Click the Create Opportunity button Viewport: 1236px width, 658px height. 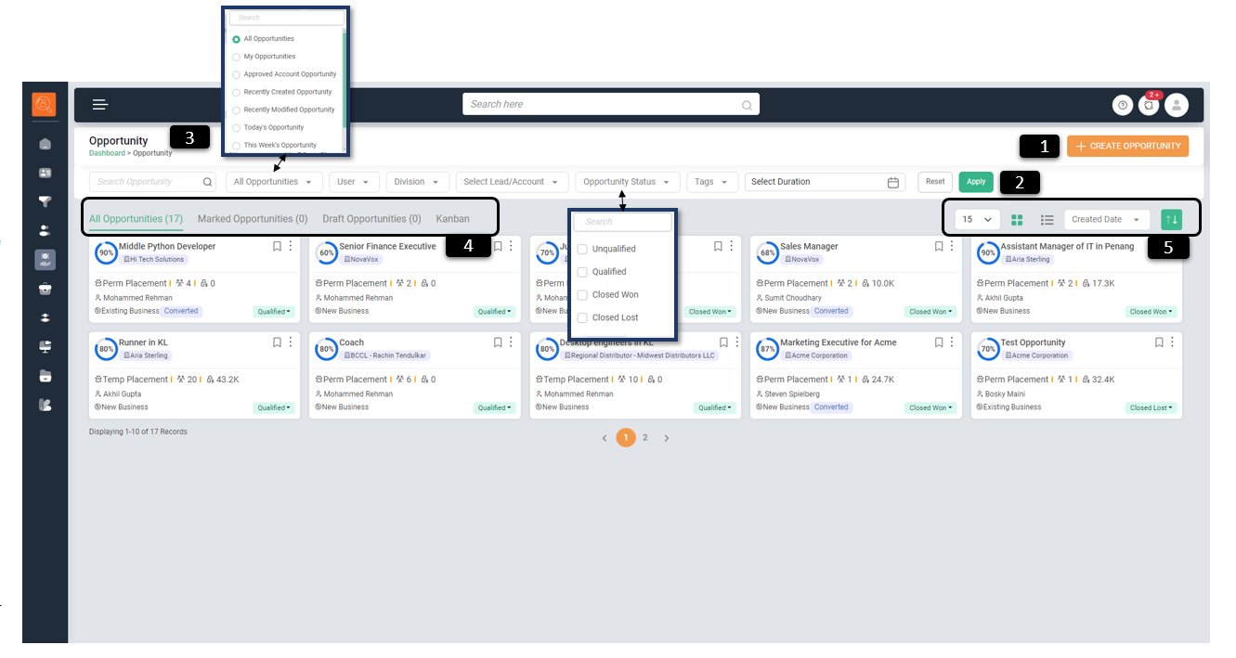click(1127, 146)
